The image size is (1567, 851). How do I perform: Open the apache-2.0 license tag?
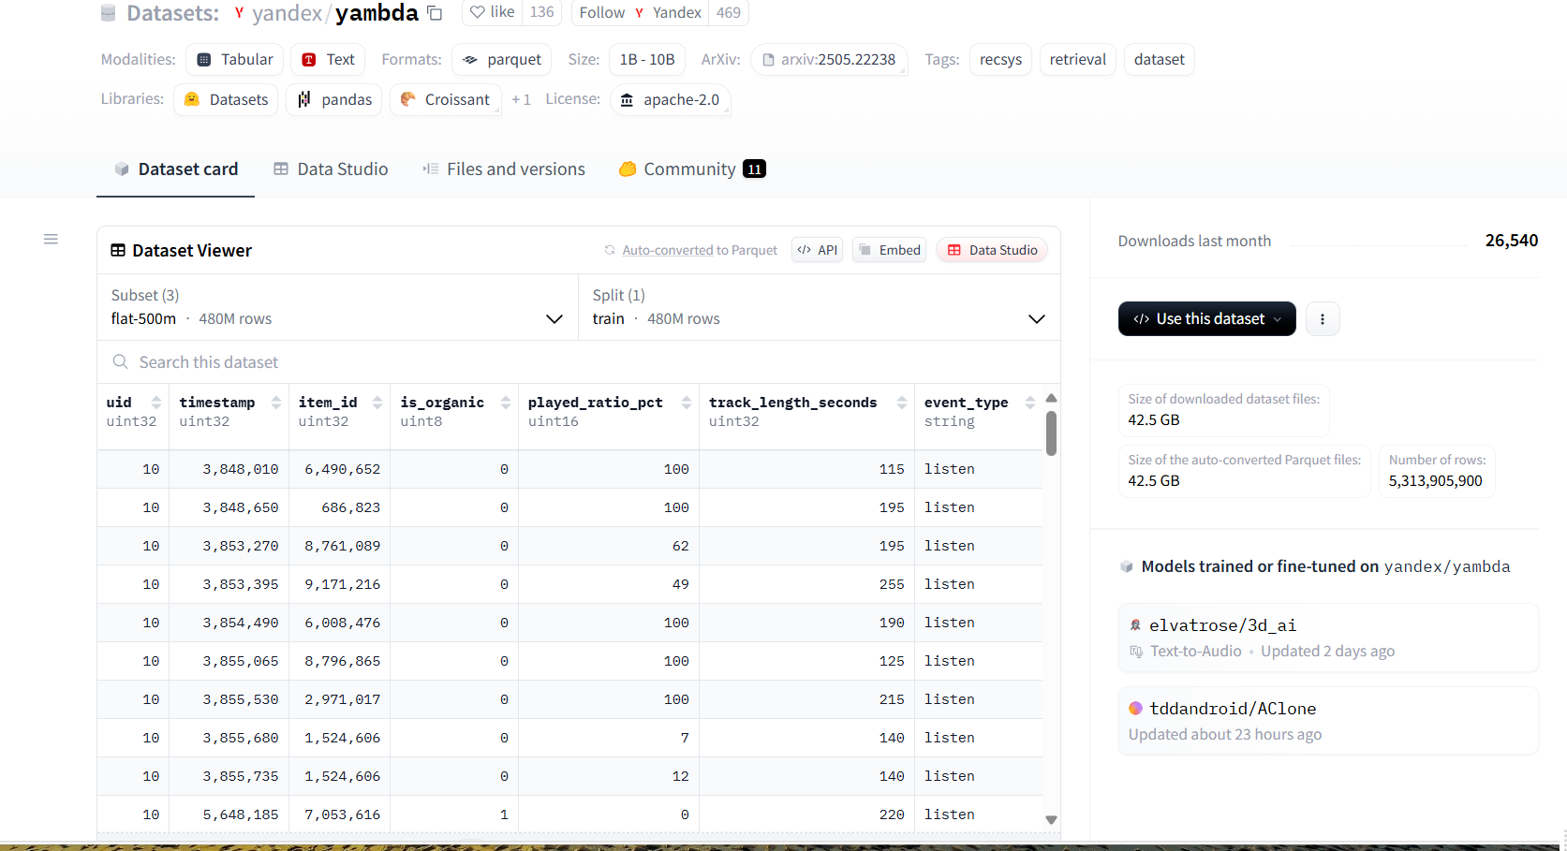[671, 99]
